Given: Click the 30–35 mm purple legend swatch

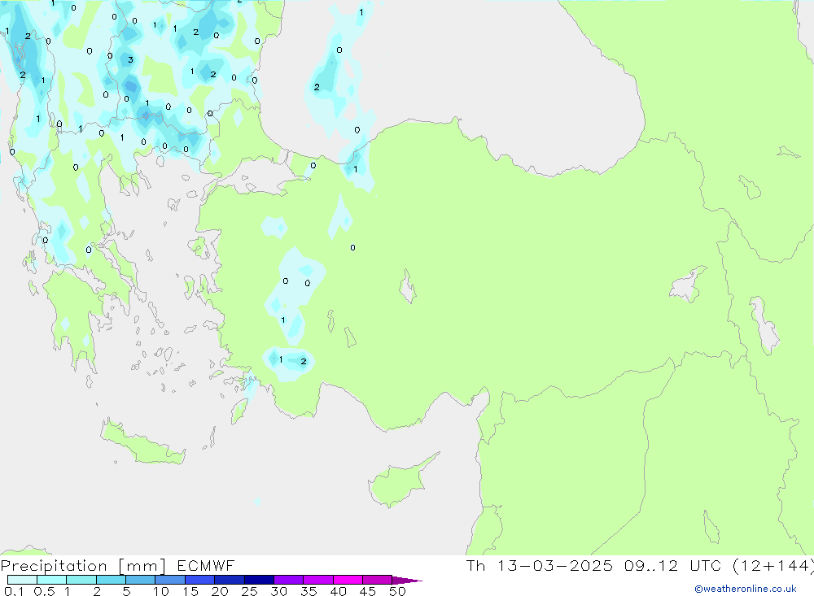Looking at the screenshot, I should pos(288,580).
